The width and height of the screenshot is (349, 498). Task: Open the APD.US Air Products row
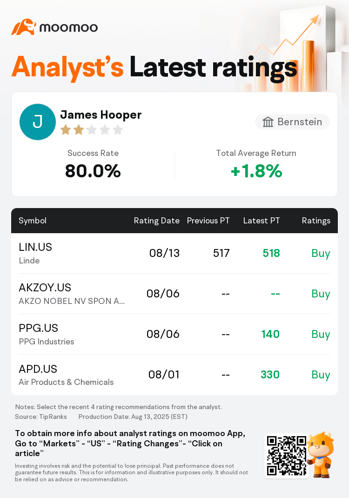[174, 375]
